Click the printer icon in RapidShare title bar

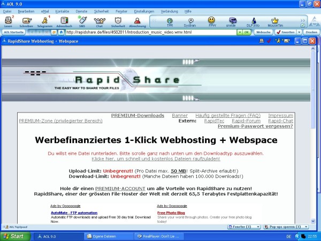click(262, 41)
